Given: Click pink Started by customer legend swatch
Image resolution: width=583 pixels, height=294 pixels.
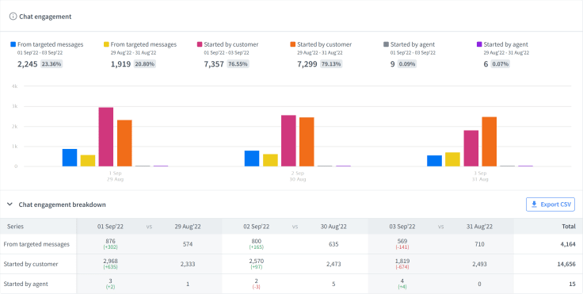Looking at the screenshot, I should click(x=200, y=44).
